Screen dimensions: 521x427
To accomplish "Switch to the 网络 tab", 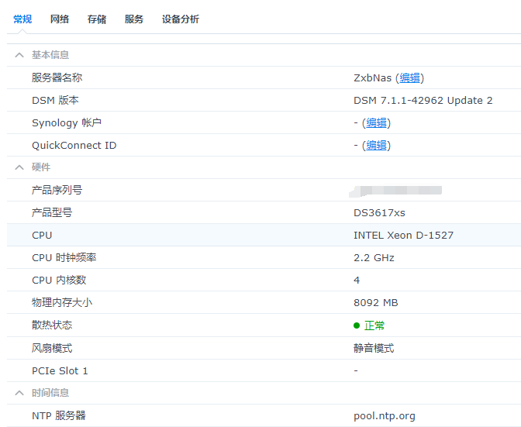I will 60,19.
